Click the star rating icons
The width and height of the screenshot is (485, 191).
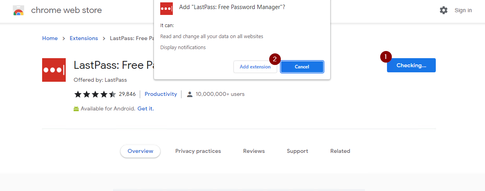coord(95,94)
